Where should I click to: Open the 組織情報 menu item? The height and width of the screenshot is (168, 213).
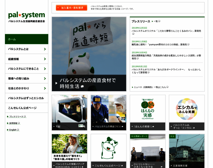click(27, 59)
